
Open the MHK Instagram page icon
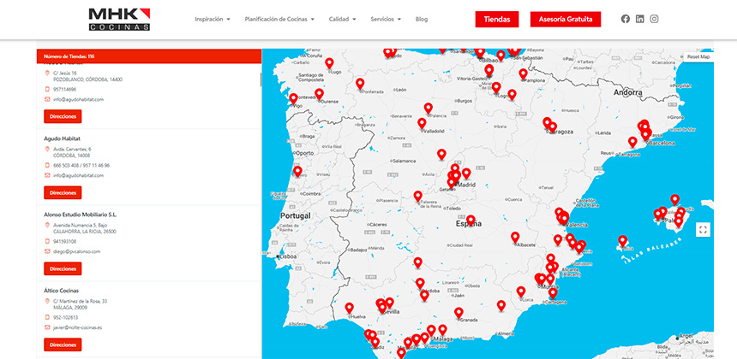(654, 19)
